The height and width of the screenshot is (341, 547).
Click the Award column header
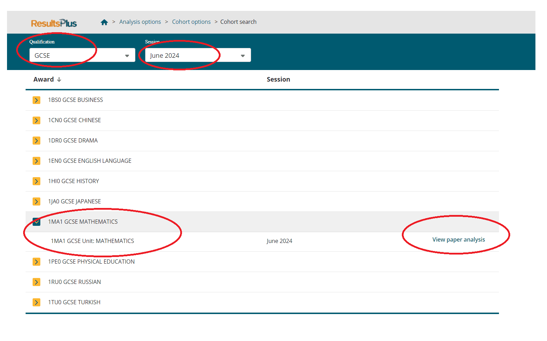pyautogui.click(x=43, y=79)
